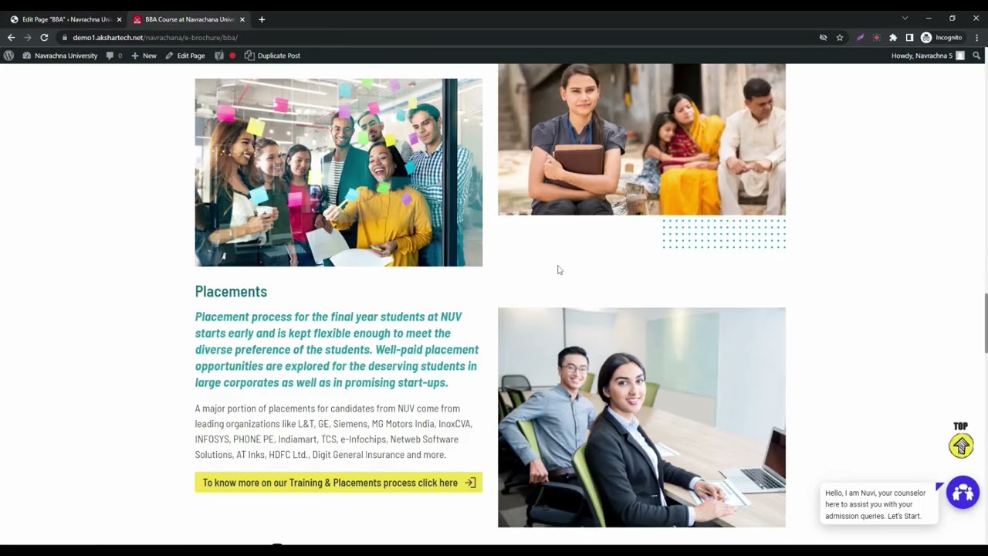Click the browser forward arrow
This screenshot has height=556, width=988.
[x=28, y=37]
